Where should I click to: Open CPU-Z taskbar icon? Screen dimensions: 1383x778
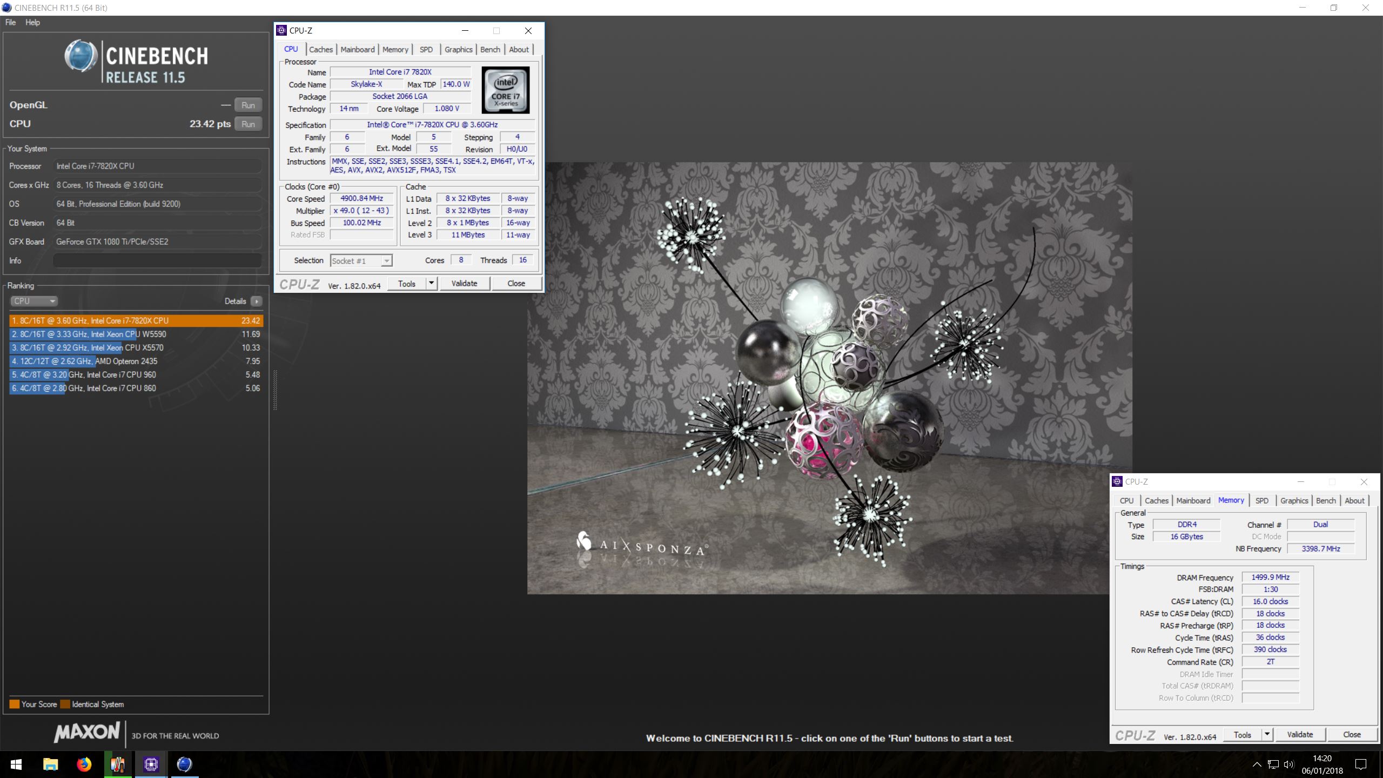[x=151, y=764]
